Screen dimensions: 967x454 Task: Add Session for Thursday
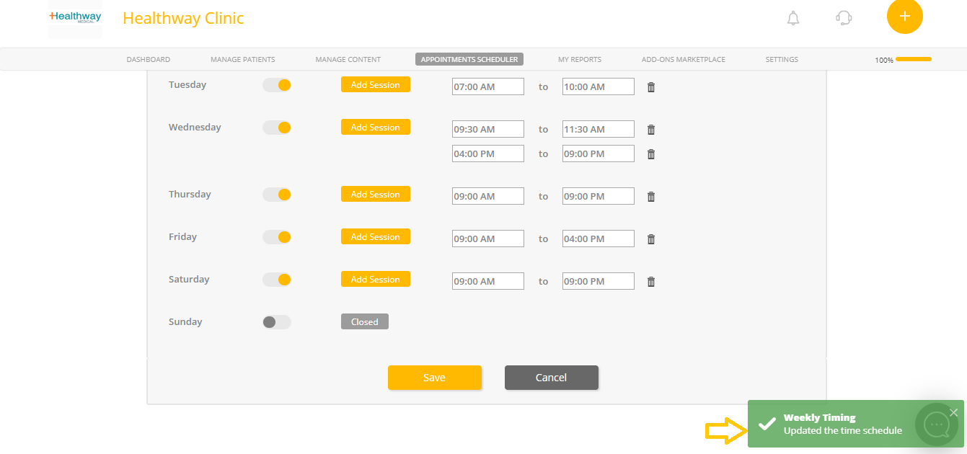376,195
